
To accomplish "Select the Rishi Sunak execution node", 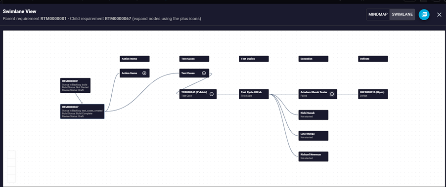I will tap(313, 115).
